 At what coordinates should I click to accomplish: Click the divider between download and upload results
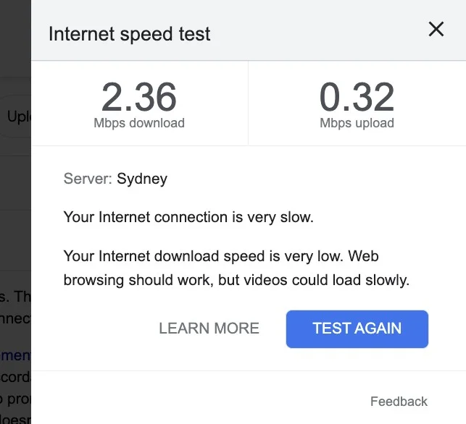[248, 103]
